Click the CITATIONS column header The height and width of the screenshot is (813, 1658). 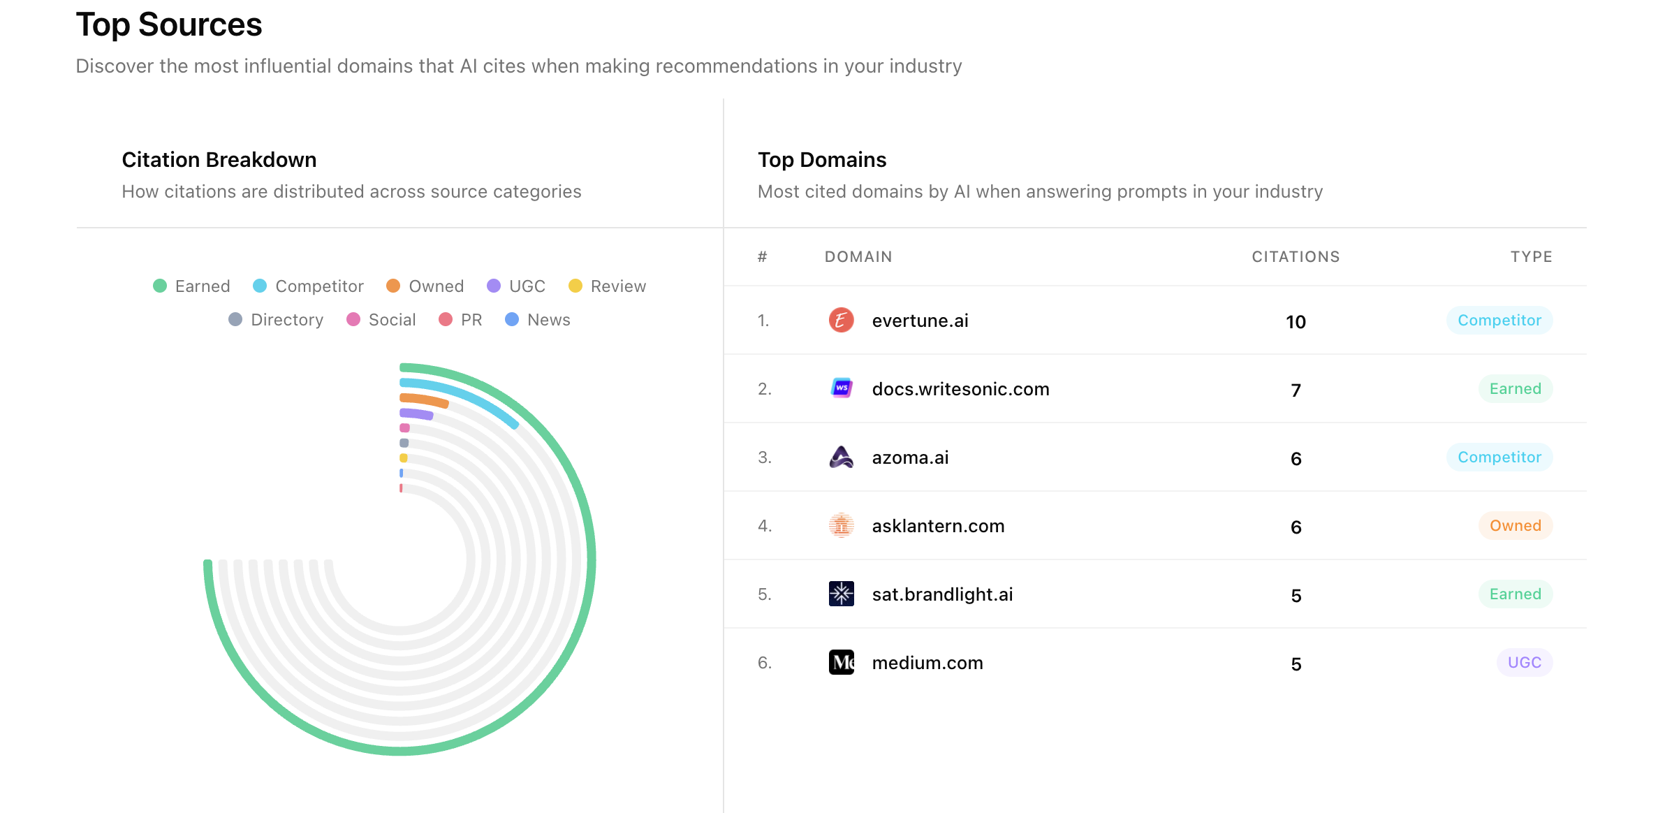point(1296,256)
